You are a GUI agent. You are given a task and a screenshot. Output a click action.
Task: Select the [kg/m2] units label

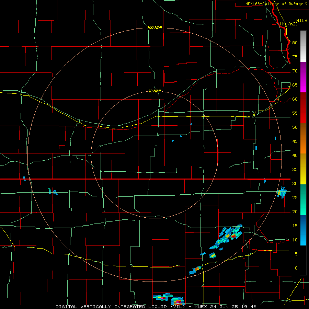[x=289, y=24]
